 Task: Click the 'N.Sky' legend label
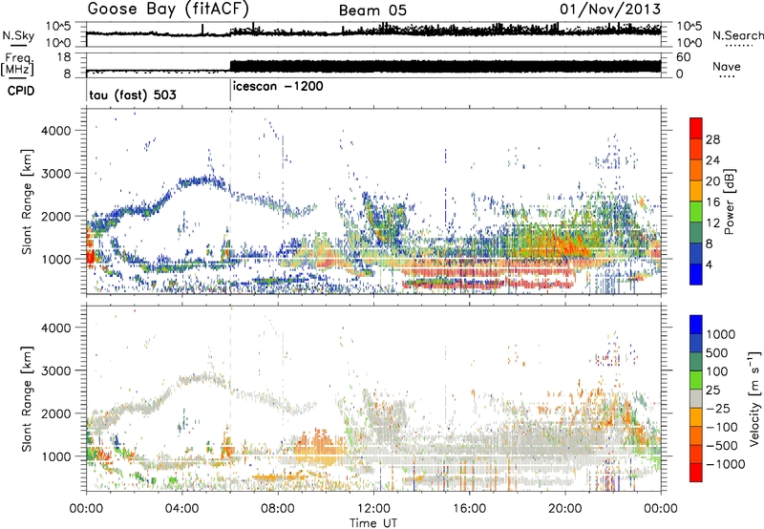pyautogui.click(x=18, y=35)
